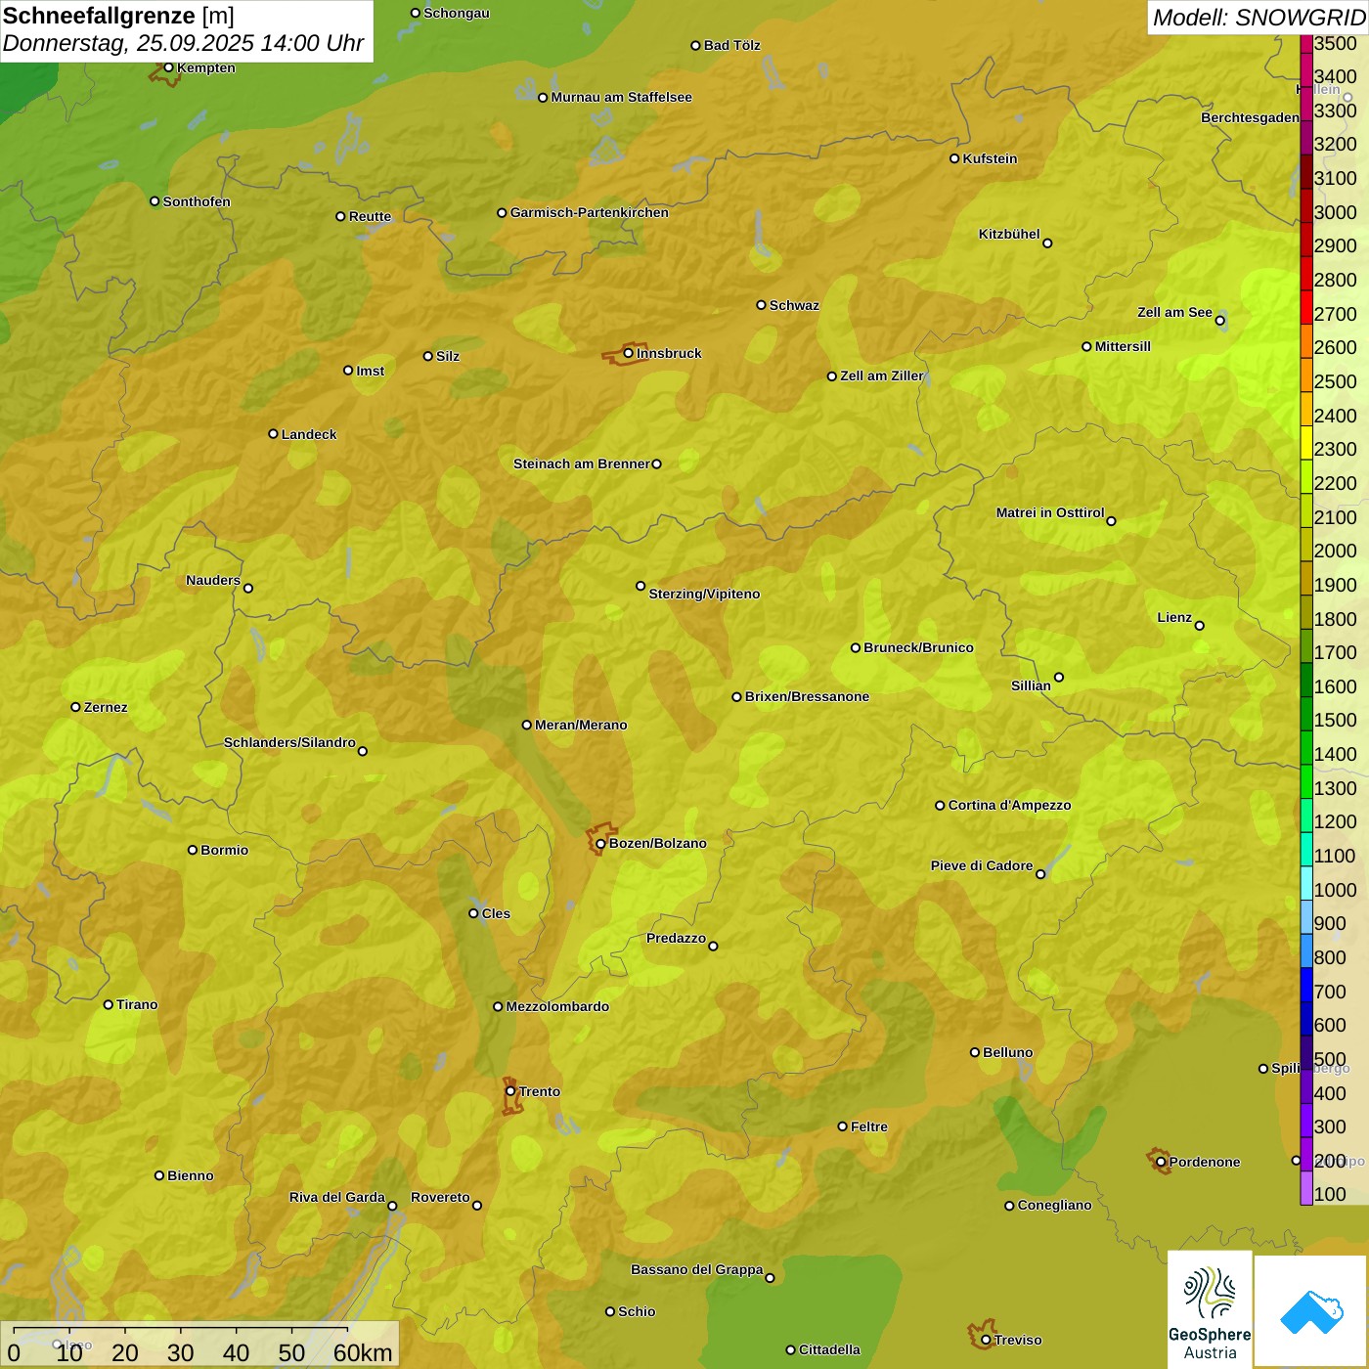Click the '60km' scale bar label
1369x1369 pixels.
point(363,1352)
